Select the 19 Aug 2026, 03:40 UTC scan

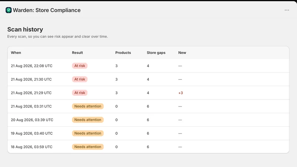coord(148,133)
